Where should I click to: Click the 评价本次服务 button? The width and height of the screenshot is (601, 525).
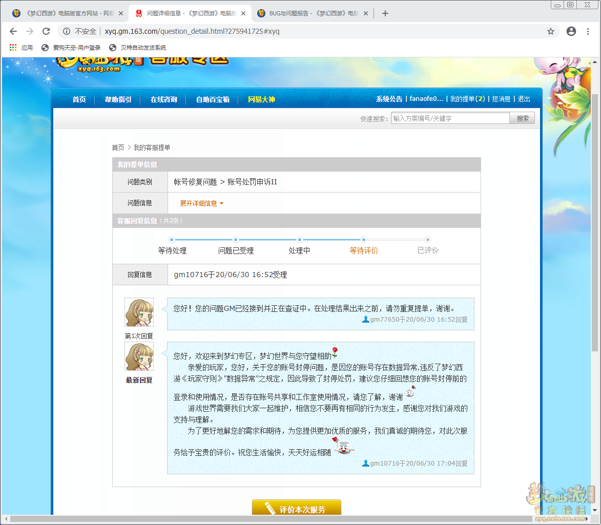[x=296, y=508]
